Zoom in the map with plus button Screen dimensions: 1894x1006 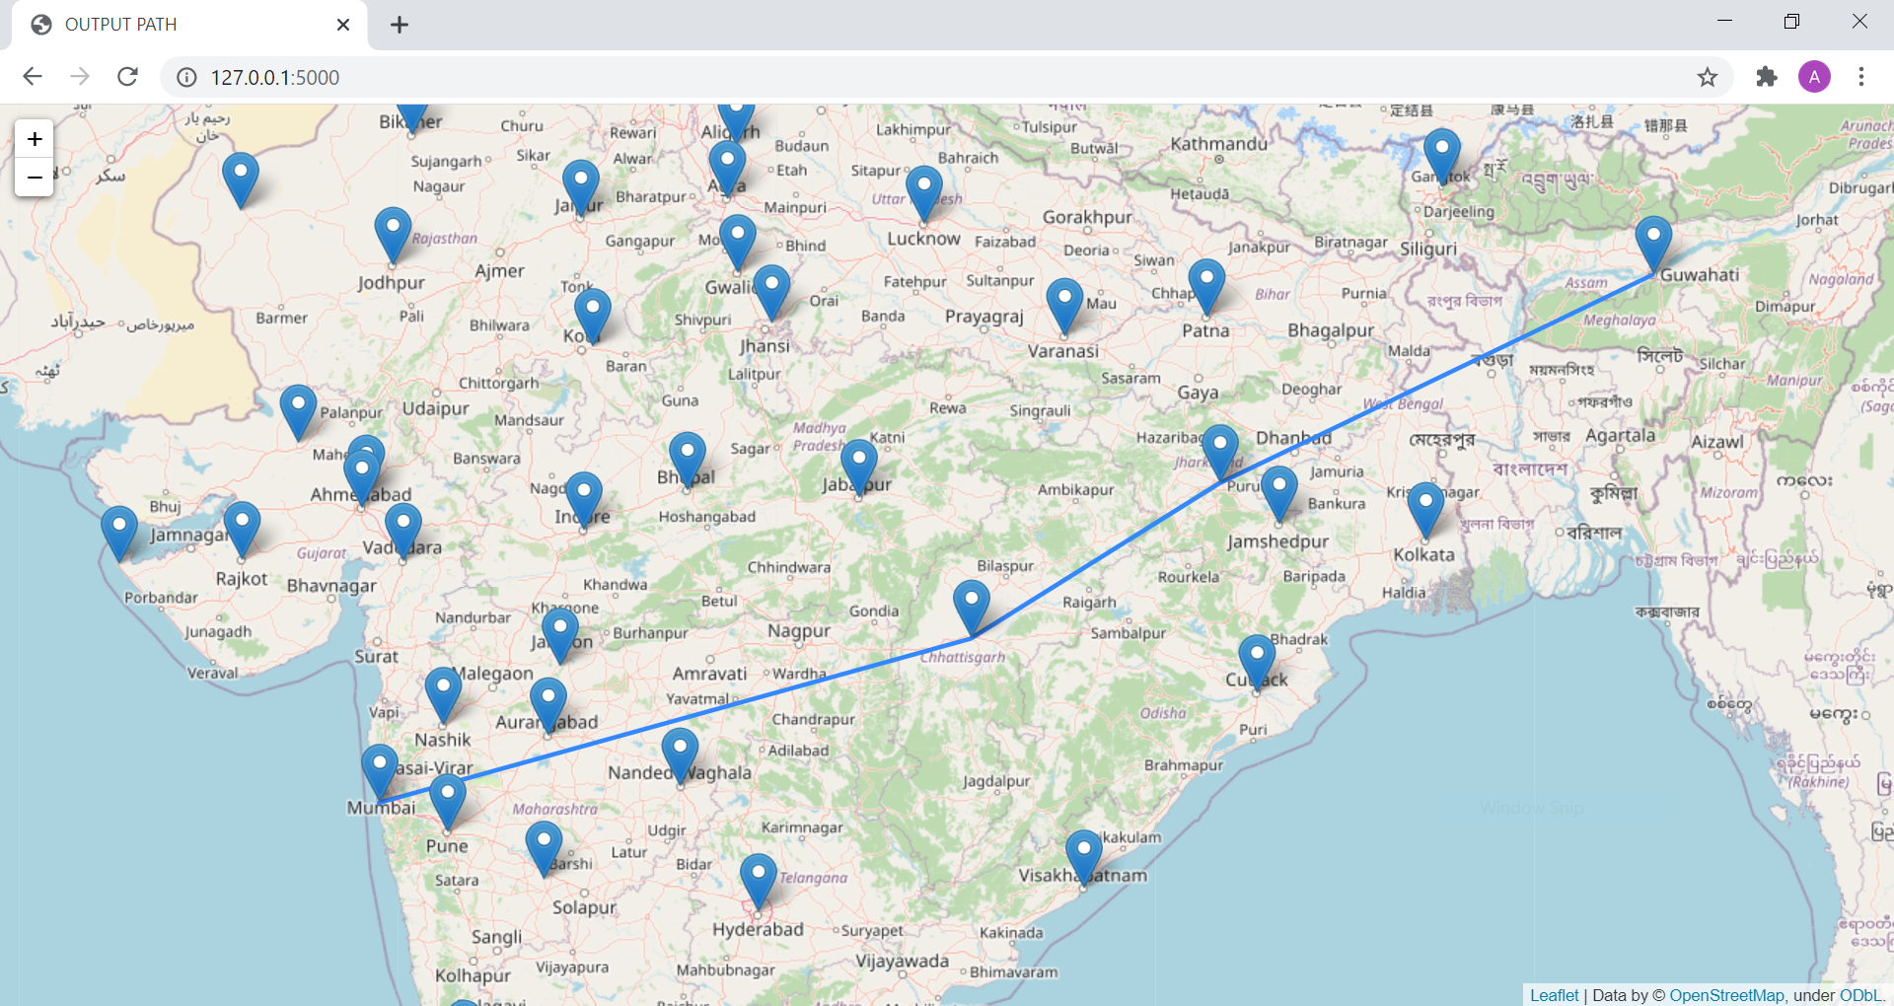click(35, 139)
